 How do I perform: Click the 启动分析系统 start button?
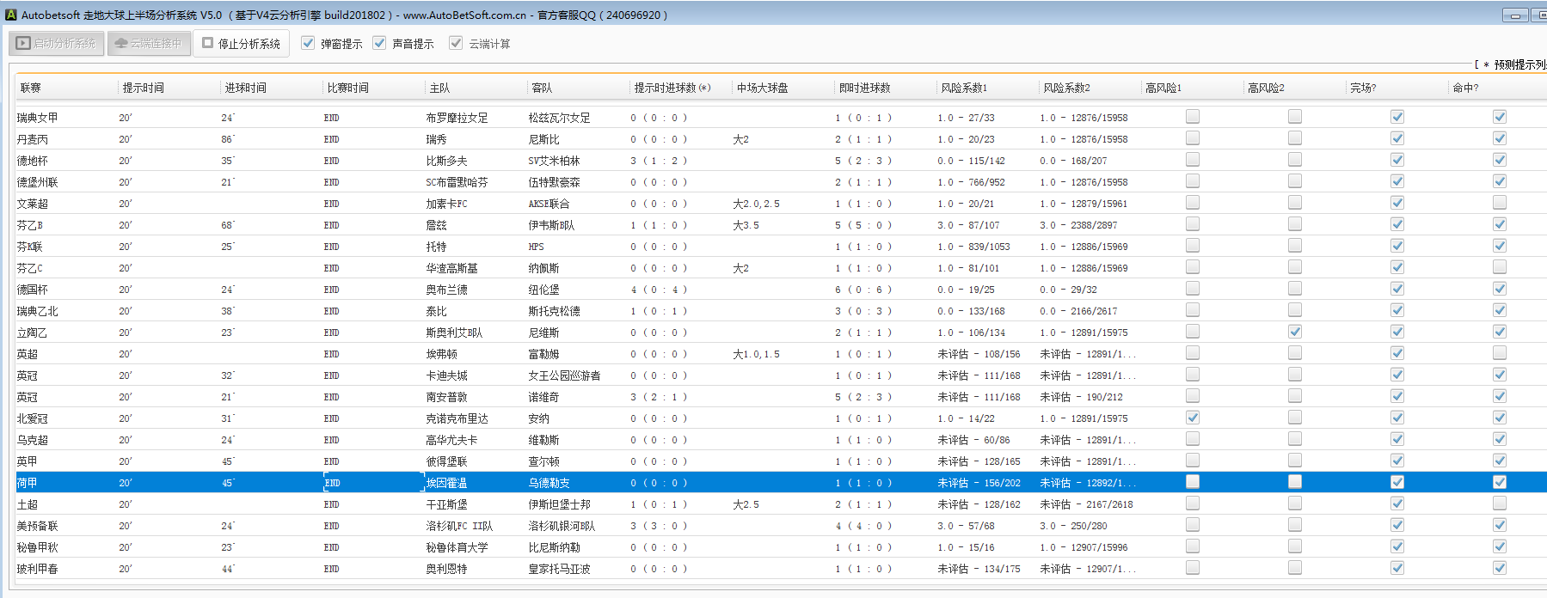point(57,43)
